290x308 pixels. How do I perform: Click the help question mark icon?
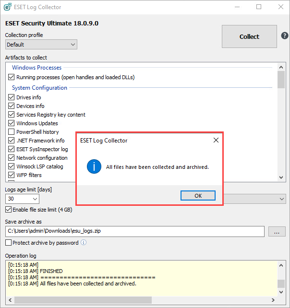(285, 36)
